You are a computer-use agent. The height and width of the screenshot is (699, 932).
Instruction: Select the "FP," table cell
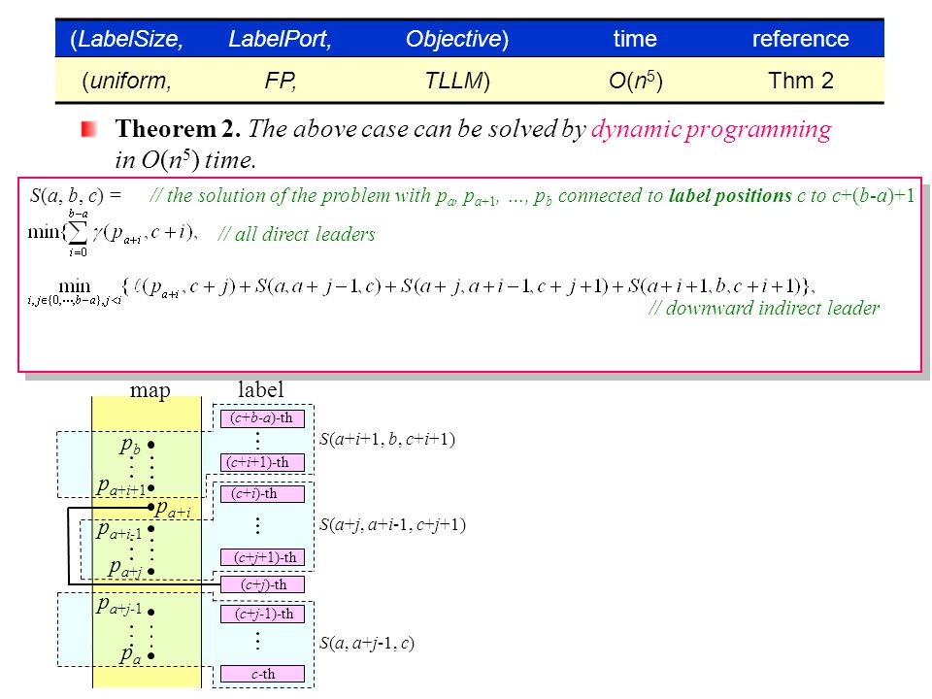280,81
